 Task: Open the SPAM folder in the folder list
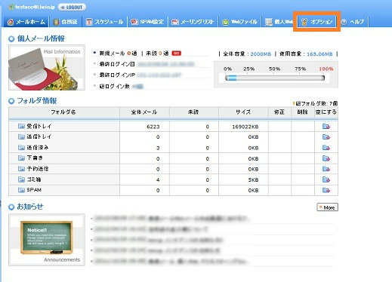[x=34, y=190]
